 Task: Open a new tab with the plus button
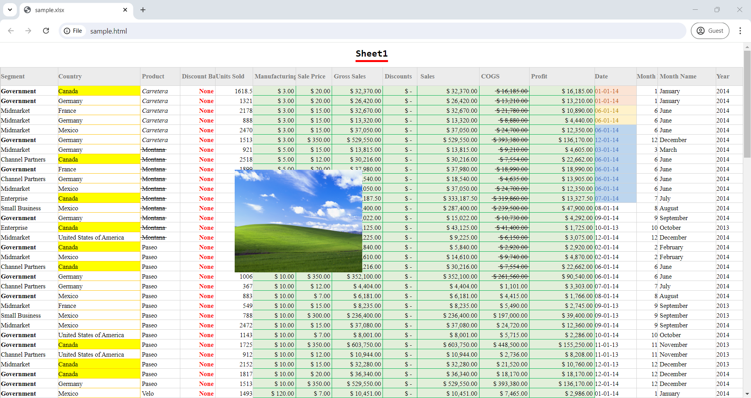[x=143, y=10]
